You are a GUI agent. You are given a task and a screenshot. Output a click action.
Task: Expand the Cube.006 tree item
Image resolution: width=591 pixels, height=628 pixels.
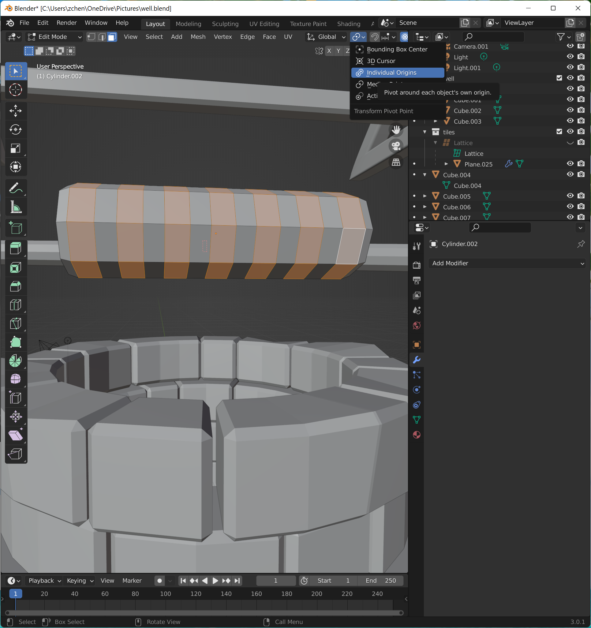(425, 207)
